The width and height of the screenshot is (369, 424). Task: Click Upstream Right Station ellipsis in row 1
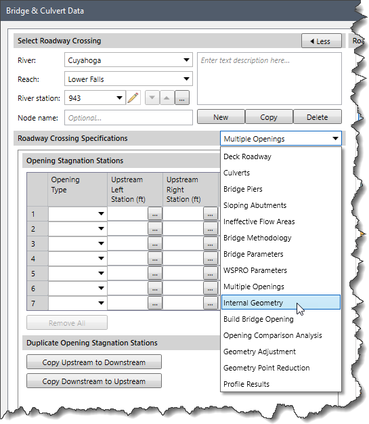coord(211,214)
